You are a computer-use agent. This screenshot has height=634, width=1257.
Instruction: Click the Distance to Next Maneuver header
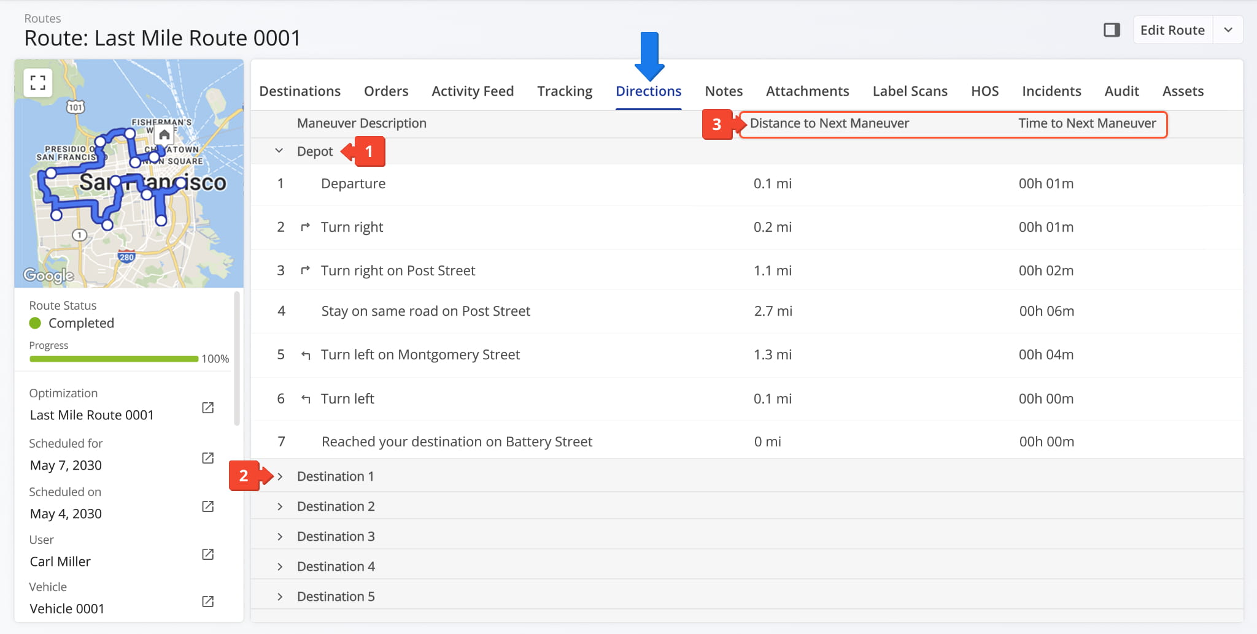(x=829, y=123)
